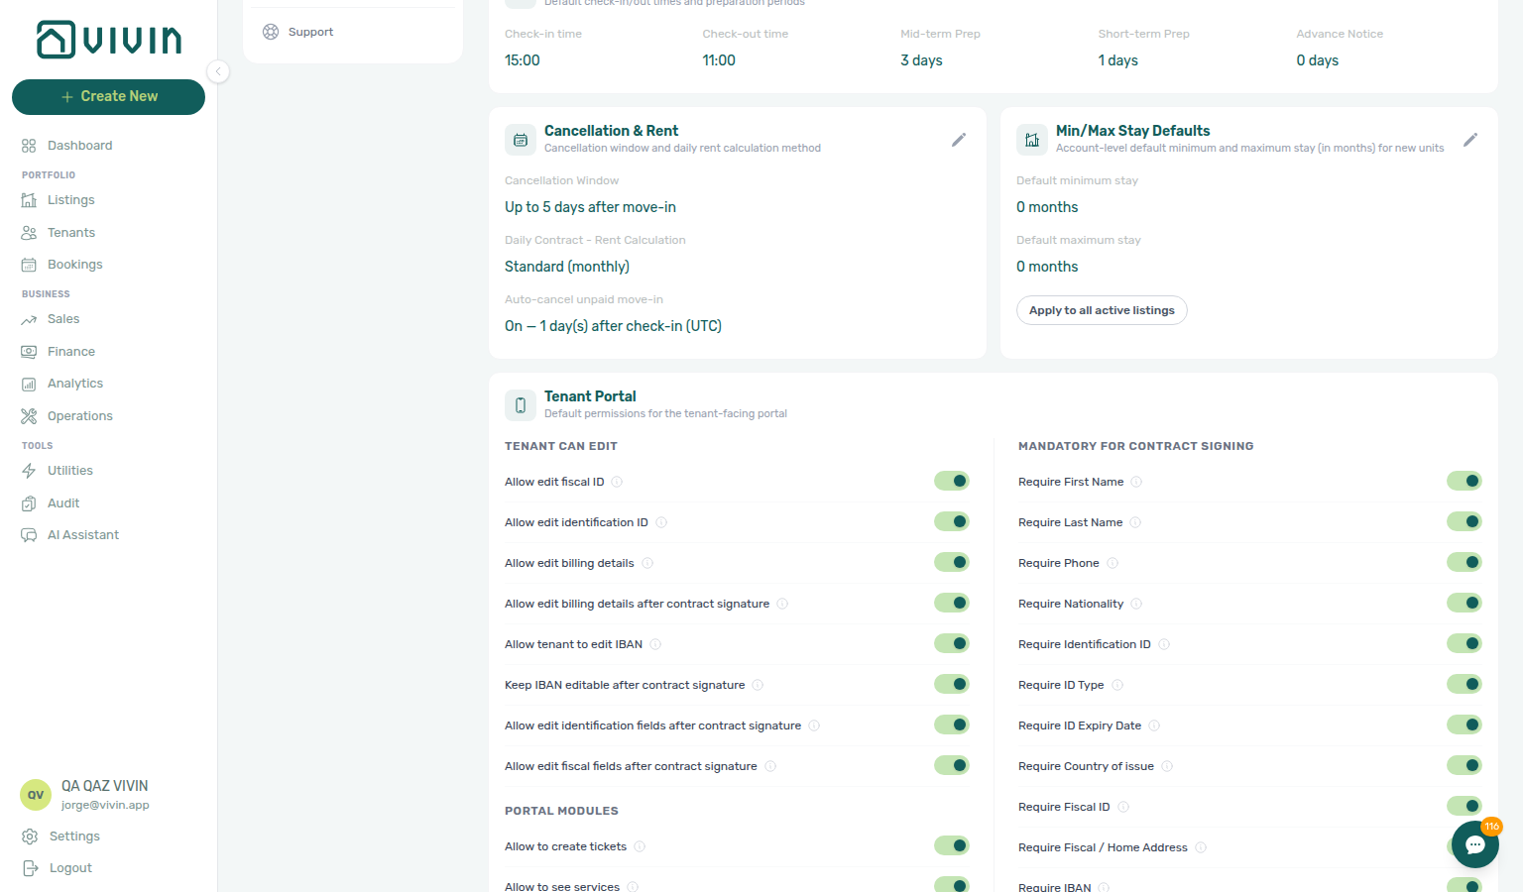Collapse the sidebar with the chevron button

[218, 71]
